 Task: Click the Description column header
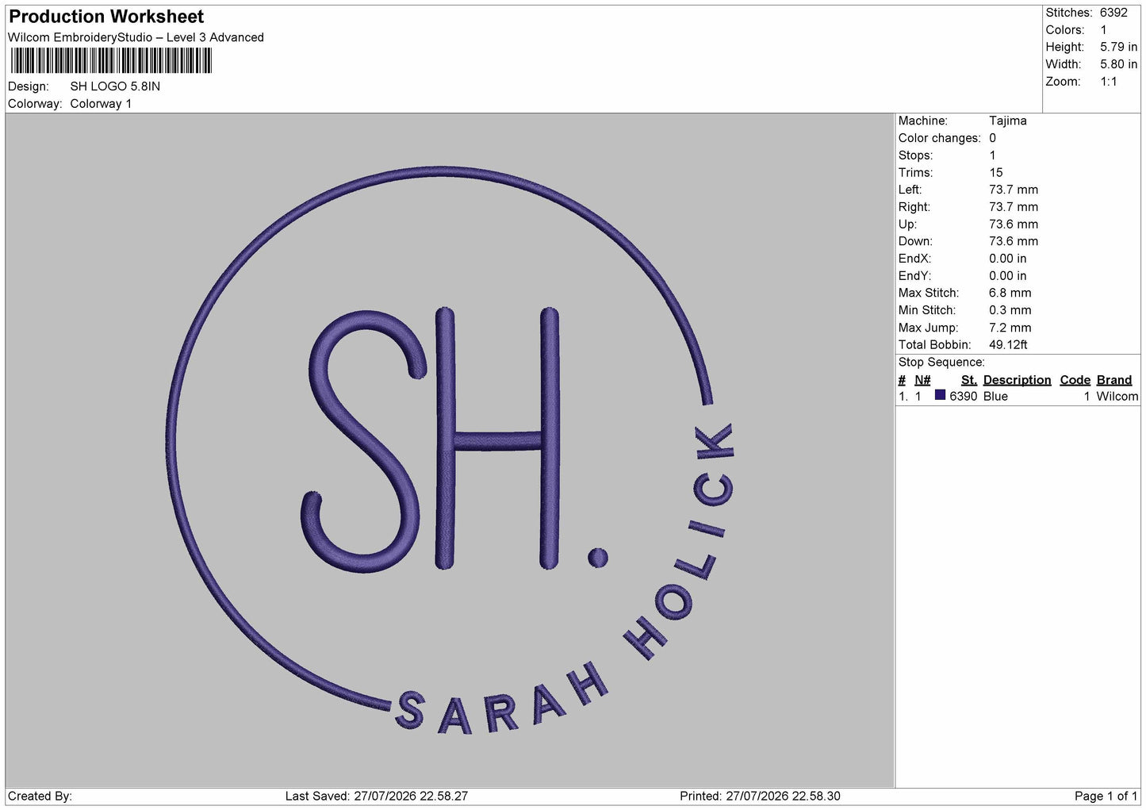[x=1017, y=380]
